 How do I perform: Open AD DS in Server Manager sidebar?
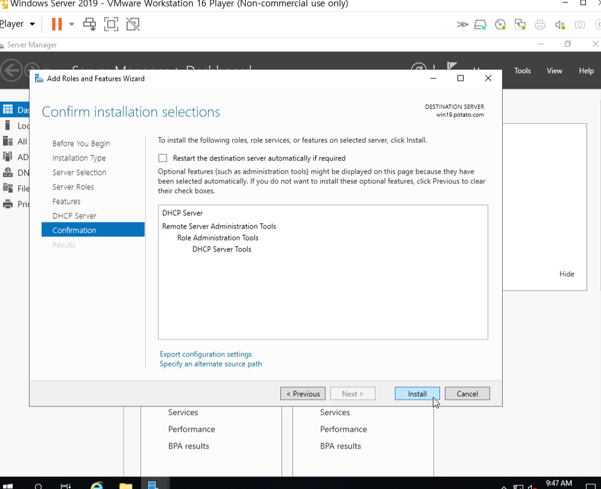click(15, 157)
